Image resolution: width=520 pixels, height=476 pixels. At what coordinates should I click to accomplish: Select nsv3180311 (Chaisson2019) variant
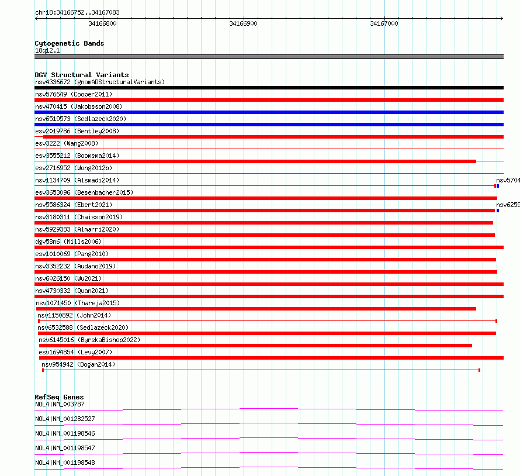79,217
